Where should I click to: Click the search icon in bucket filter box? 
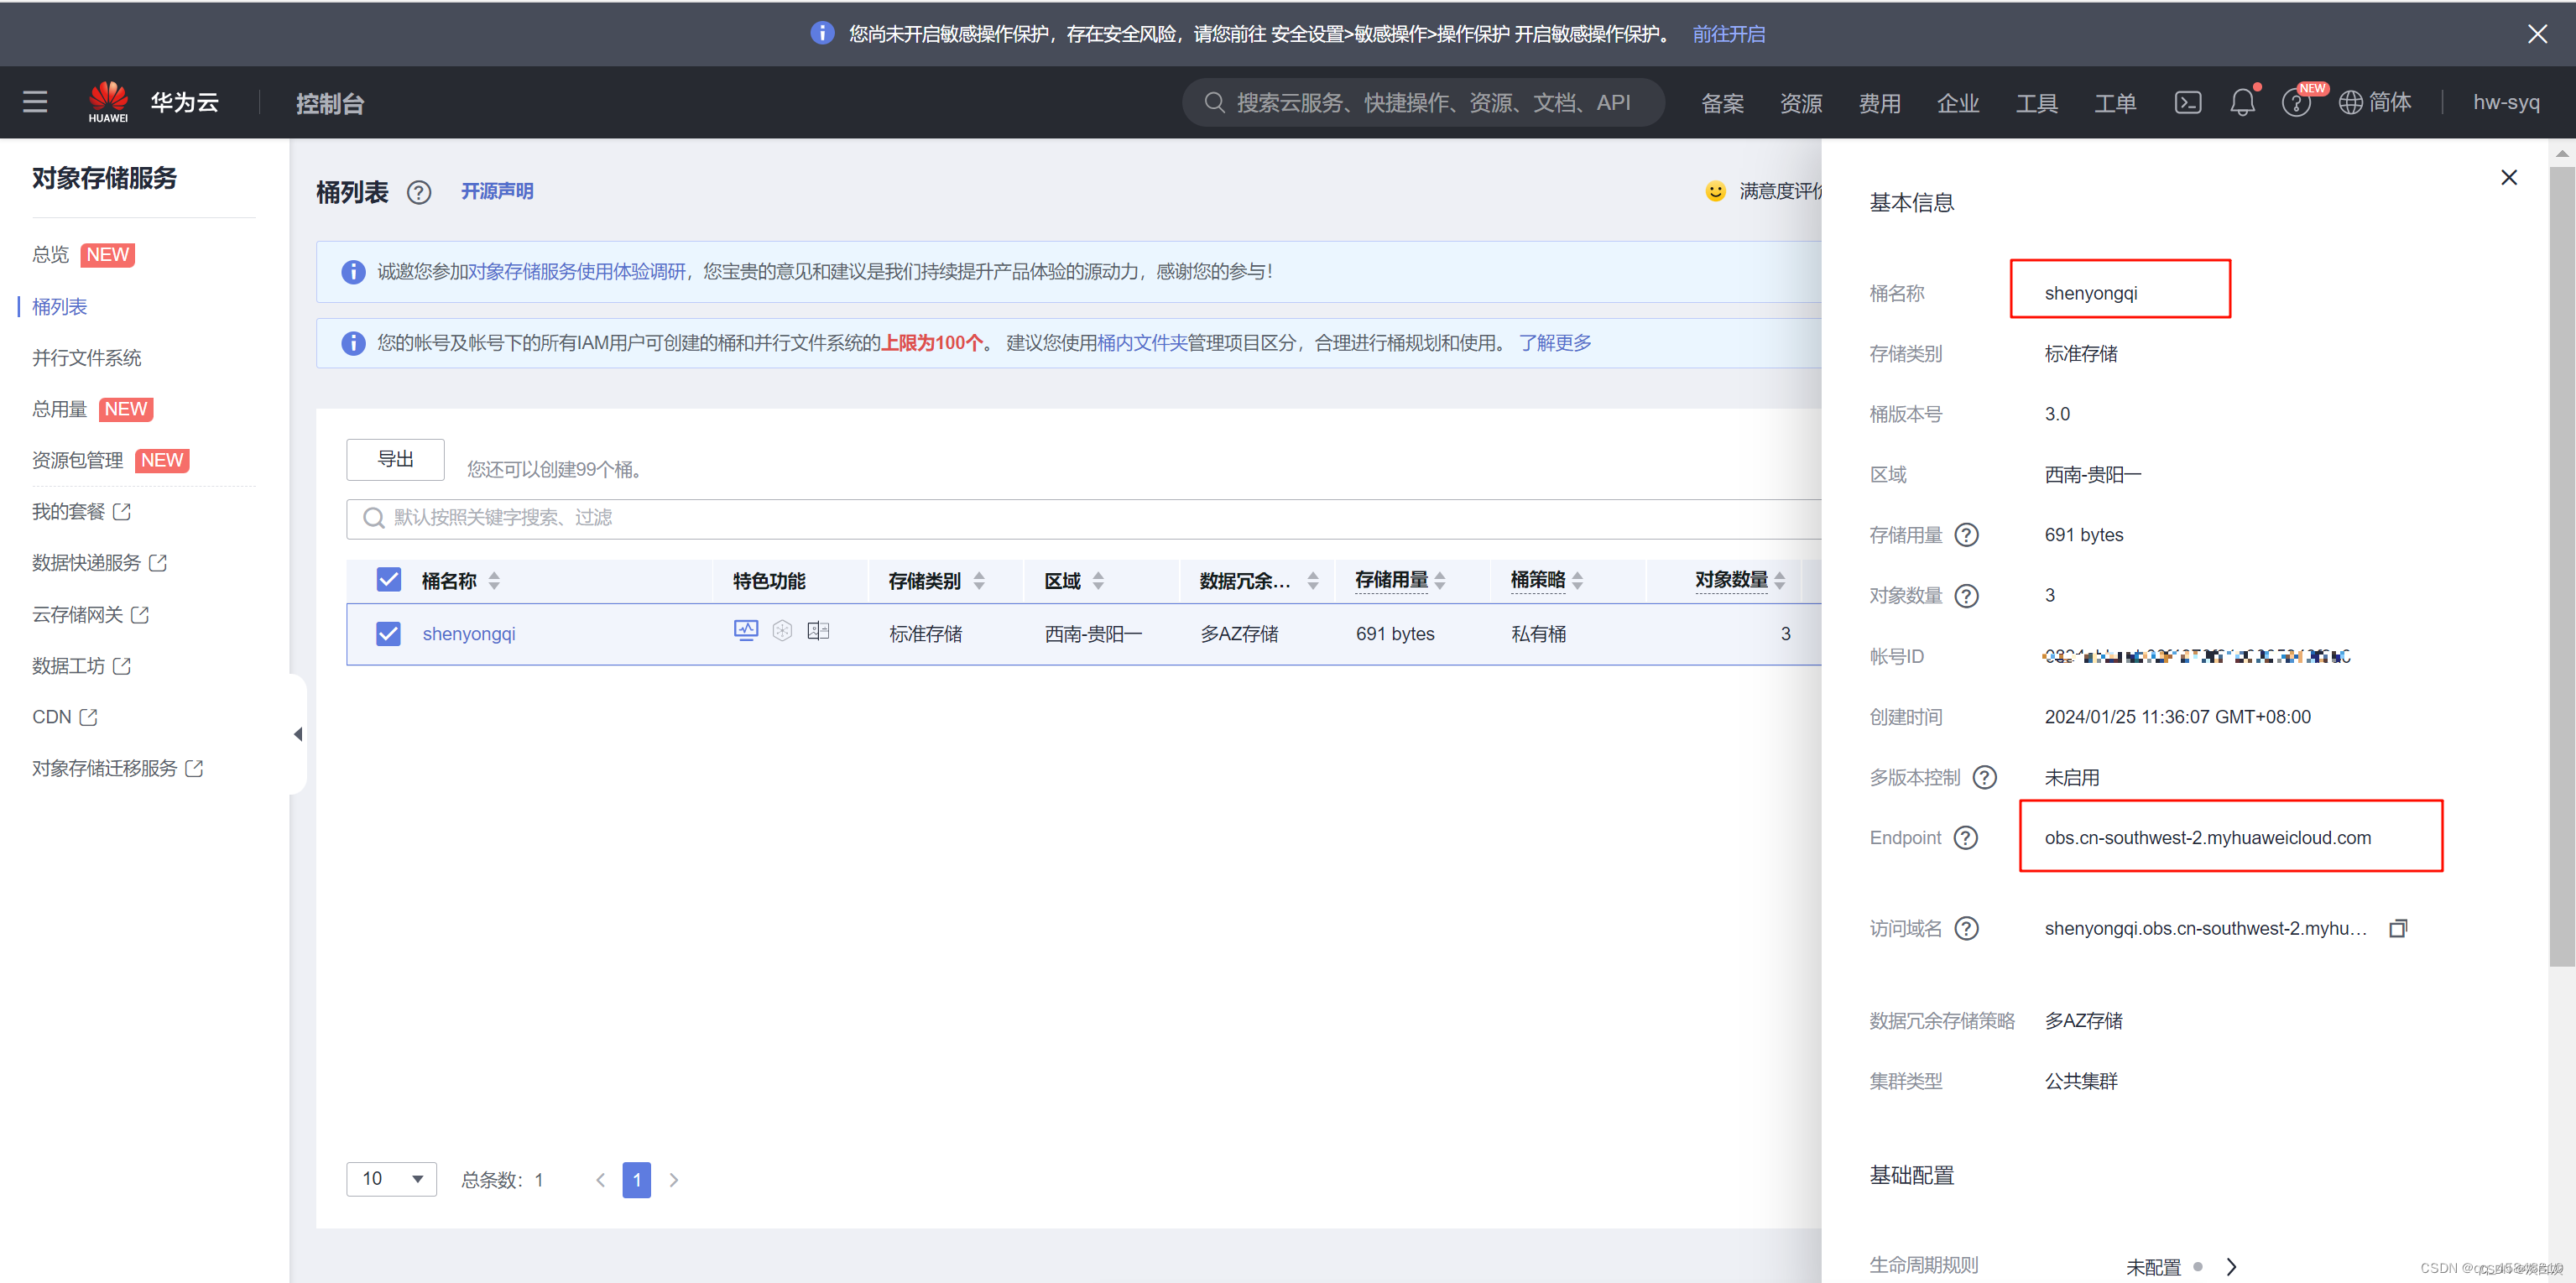pos(373,518)
